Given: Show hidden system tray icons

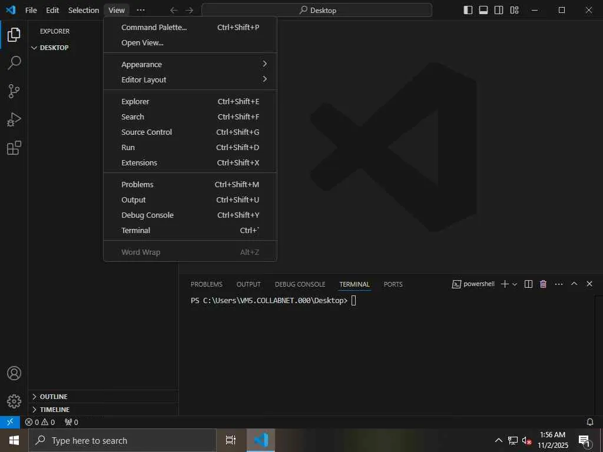Looking at the screenshot, I should (x=498, y=440).
